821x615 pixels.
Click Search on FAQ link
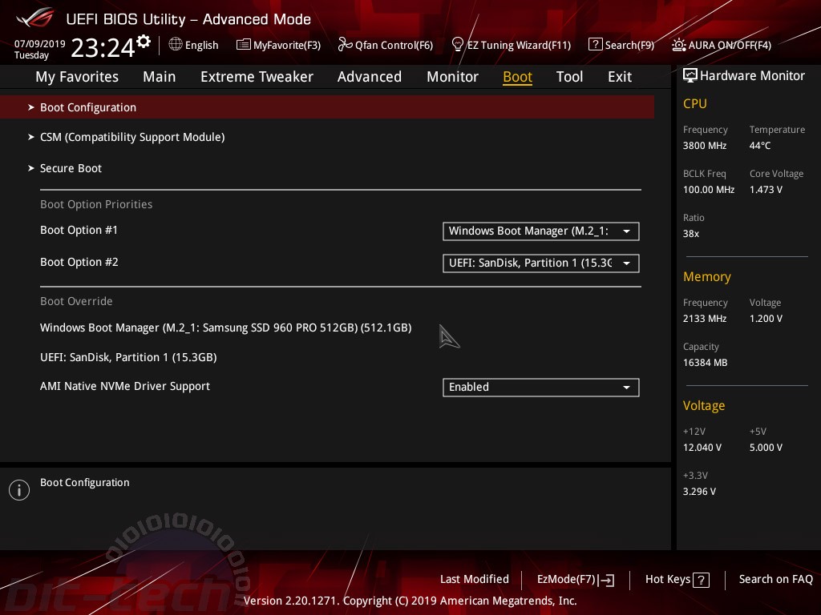click(x=775, y=580)
